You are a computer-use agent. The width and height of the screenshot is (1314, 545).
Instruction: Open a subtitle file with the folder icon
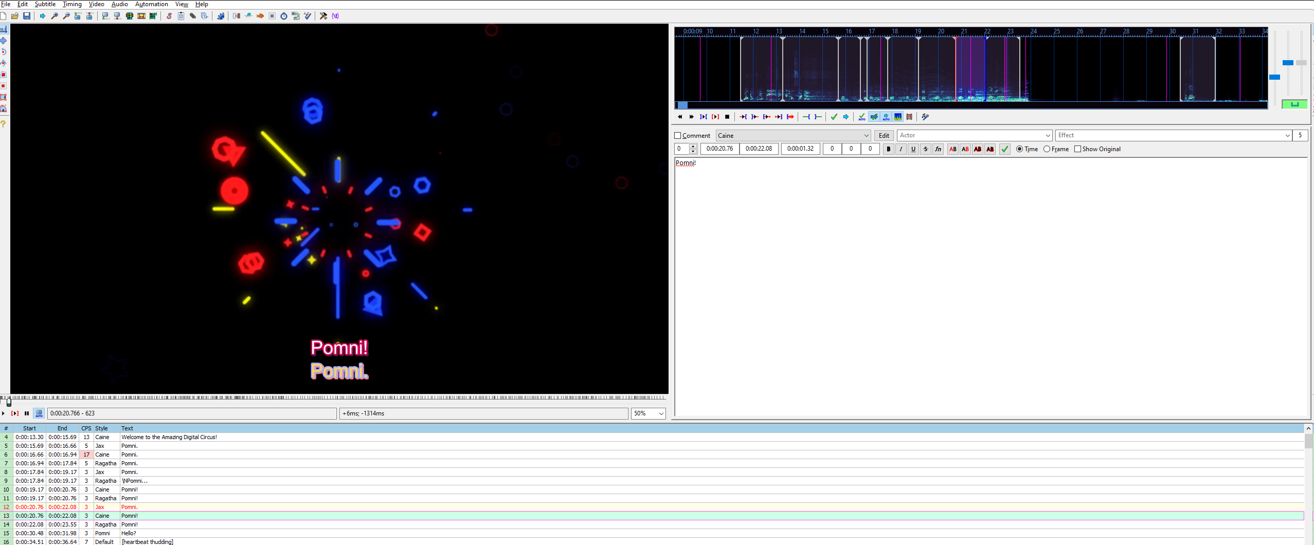click(x=15, y=16)
